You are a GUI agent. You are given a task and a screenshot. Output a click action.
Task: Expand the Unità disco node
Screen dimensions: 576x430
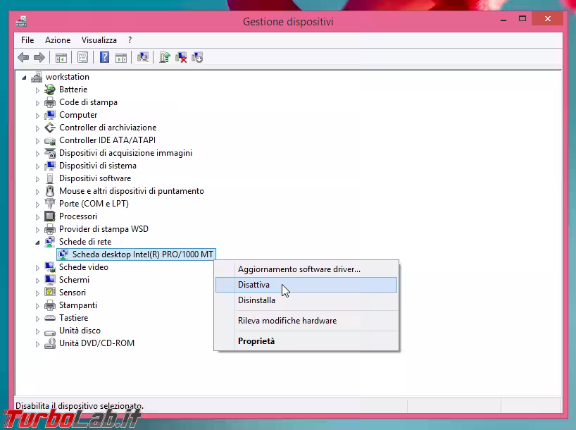pos(38,331)
